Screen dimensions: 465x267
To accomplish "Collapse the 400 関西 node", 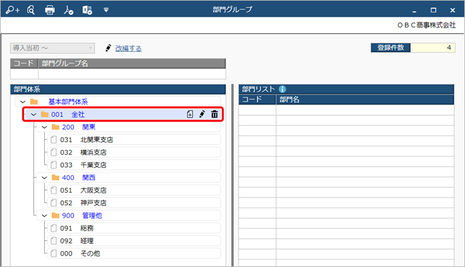I will [x=44, y=178].
